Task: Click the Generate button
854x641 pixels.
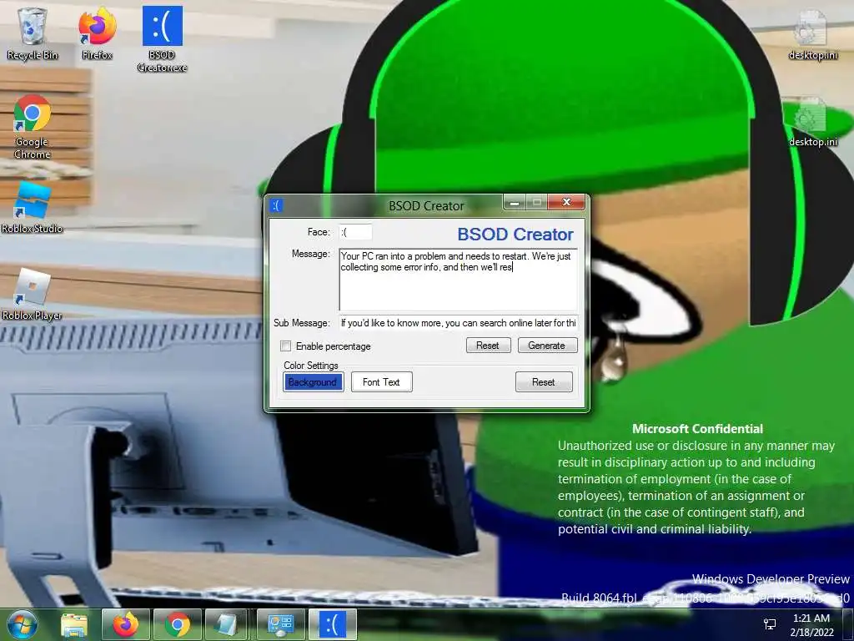Action: pos(547,345)
